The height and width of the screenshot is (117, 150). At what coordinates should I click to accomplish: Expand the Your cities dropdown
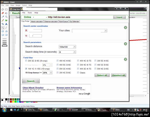(x=106, y=31)
